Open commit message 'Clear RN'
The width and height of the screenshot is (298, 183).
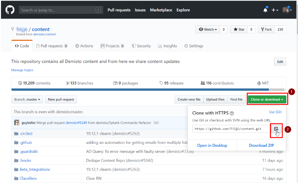94,178
